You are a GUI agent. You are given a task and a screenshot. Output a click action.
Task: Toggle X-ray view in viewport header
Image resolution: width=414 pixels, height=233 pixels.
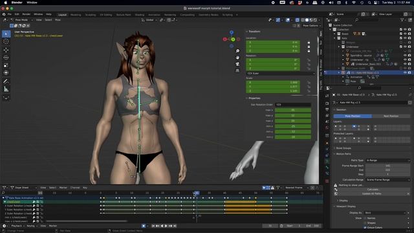298,20
